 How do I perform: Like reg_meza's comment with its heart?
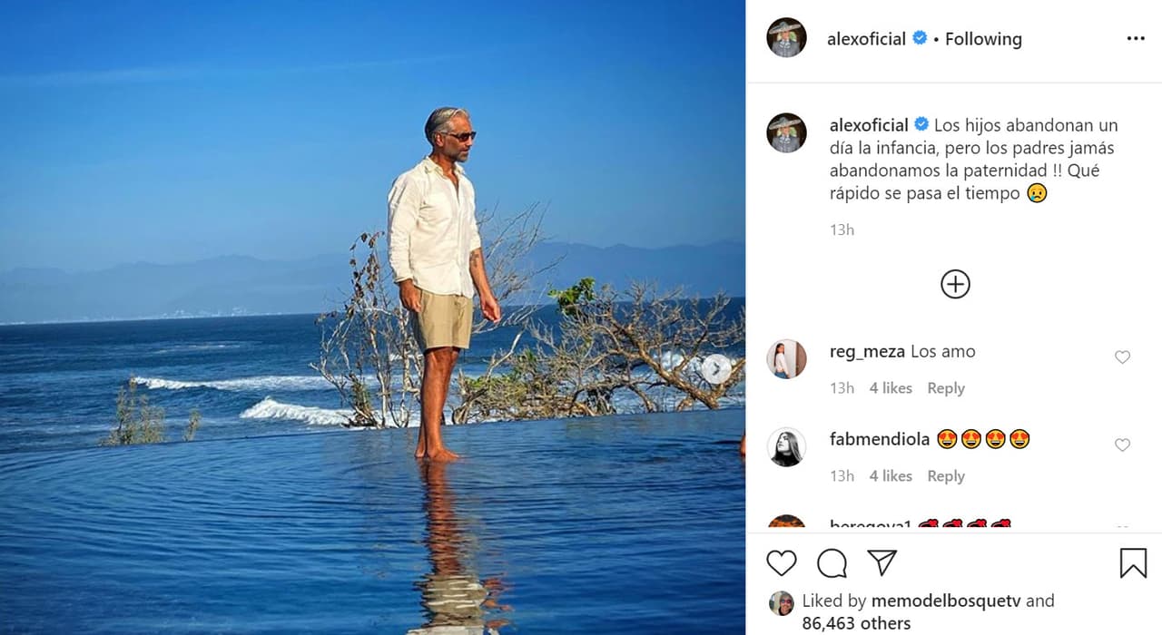click(1122, 357)
